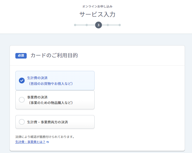Image resolution: width=192 pixels, height=153 pixels.
Task: Select the 生計費・事業費両方の決済 radio circle
Action: pos(22,122)
